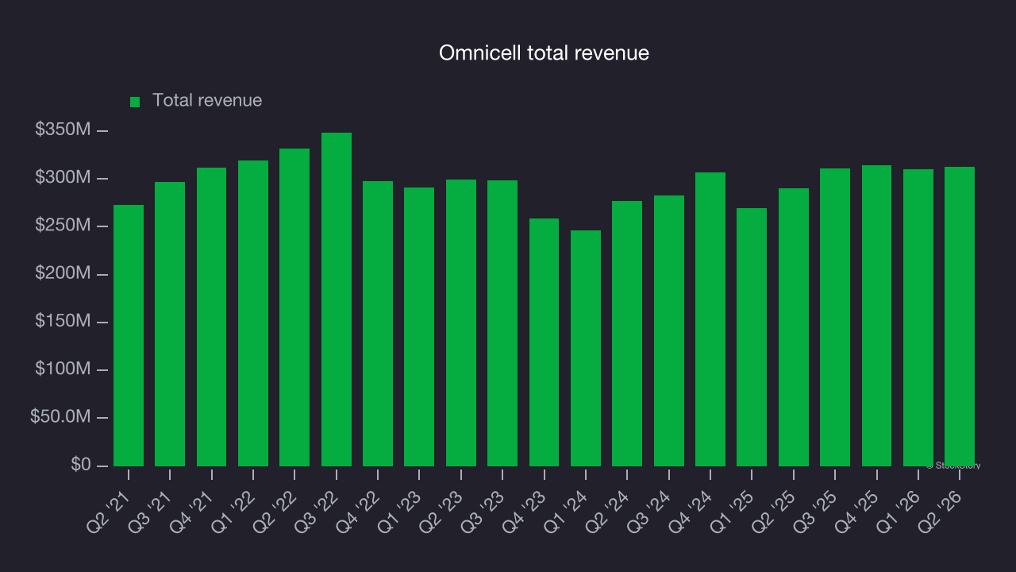Select the Q2 '25 revenue bar
The height and width of the screenshot is (572, 1016).
(794, 327)
